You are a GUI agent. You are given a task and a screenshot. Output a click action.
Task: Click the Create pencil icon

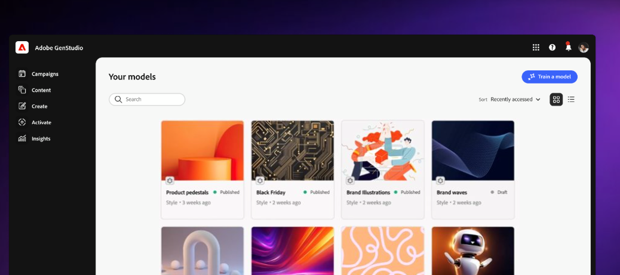[22, 106]
